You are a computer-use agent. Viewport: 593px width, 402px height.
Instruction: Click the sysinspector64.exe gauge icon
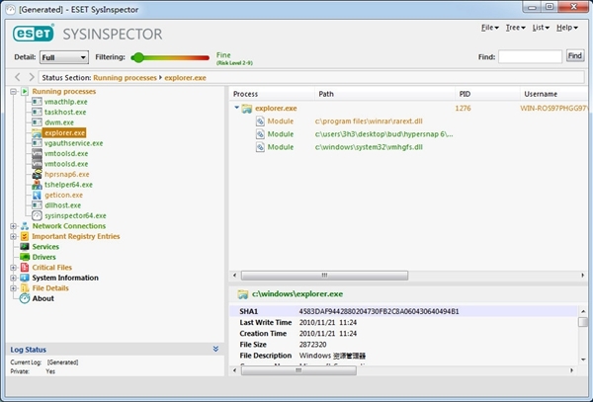[37, 215]
